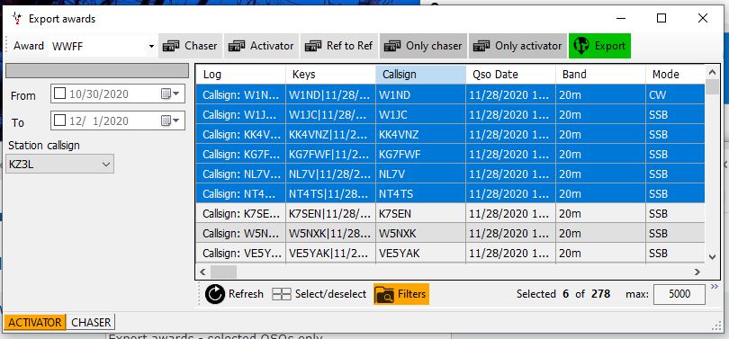Click the Select/deselect button
This screenshot has height=339, width=729.
[319, 294]
